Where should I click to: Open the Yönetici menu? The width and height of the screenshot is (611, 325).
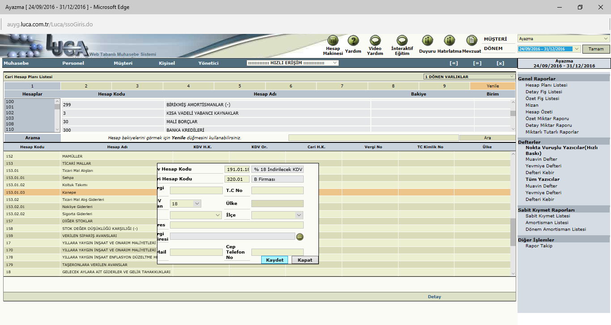pos(208,63)
